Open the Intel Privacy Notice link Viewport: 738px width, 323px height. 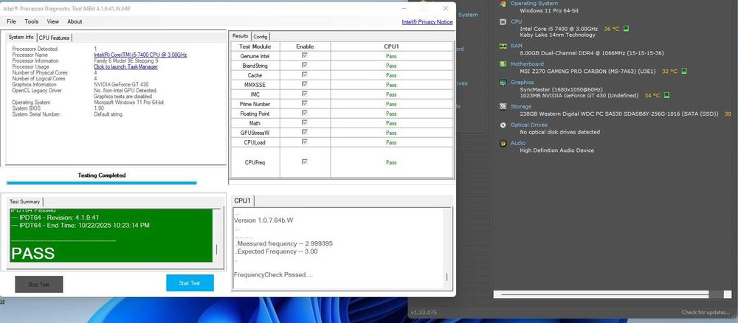tap(427, 22)
